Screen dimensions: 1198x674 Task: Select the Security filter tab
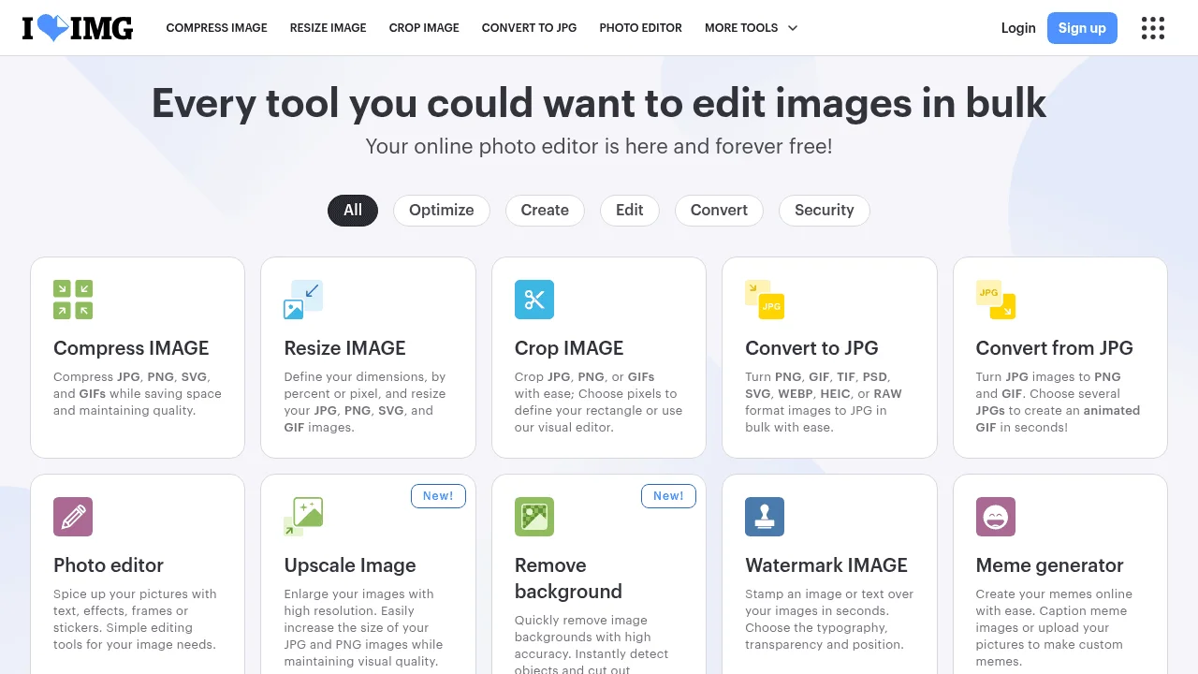click(824, 211)
